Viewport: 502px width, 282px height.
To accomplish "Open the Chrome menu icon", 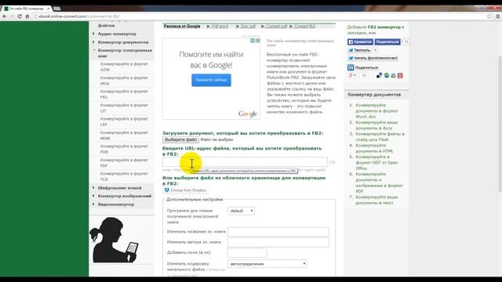I will click(x=498, y=16).
